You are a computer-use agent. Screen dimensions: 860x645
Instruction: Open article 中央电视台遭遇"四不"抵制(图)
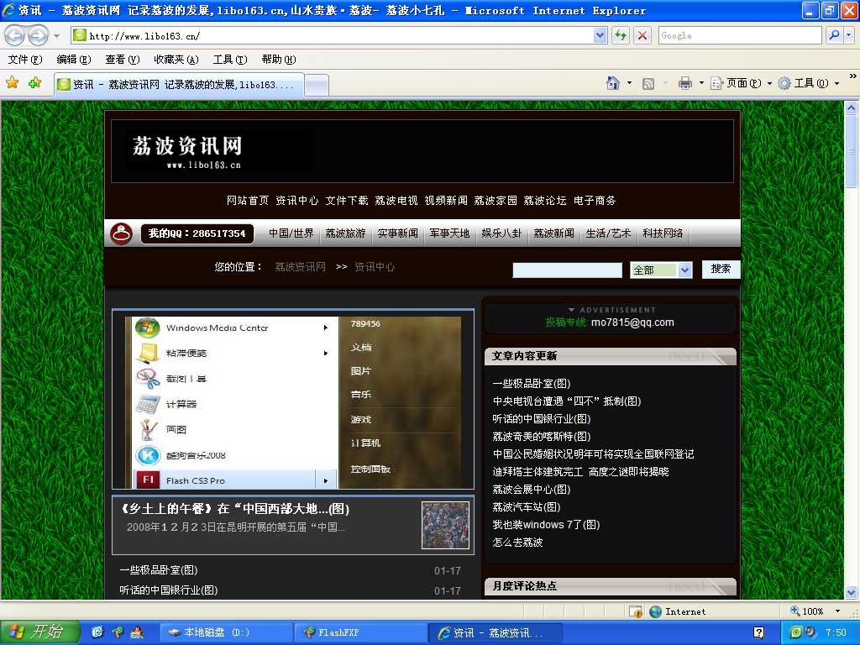point(567,401)
